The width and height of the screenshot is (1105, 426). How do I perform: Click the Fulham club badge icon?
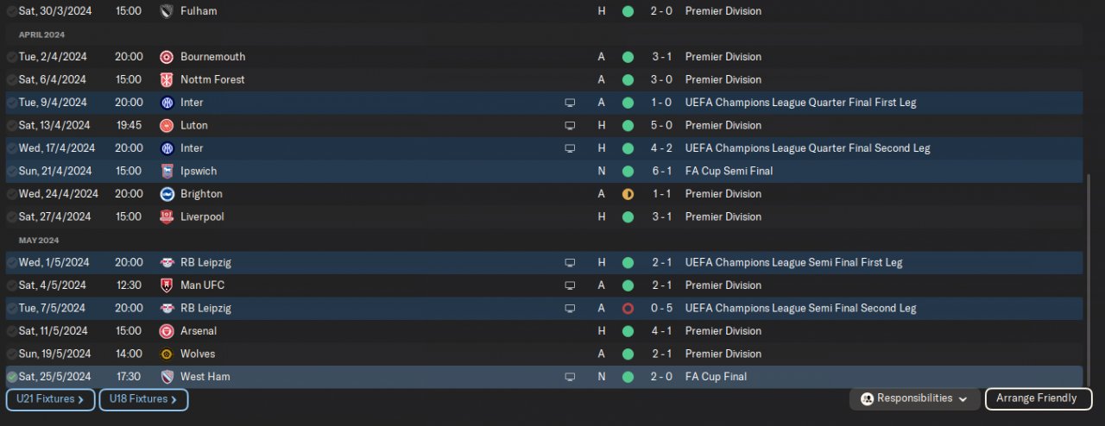pos(167,11)
